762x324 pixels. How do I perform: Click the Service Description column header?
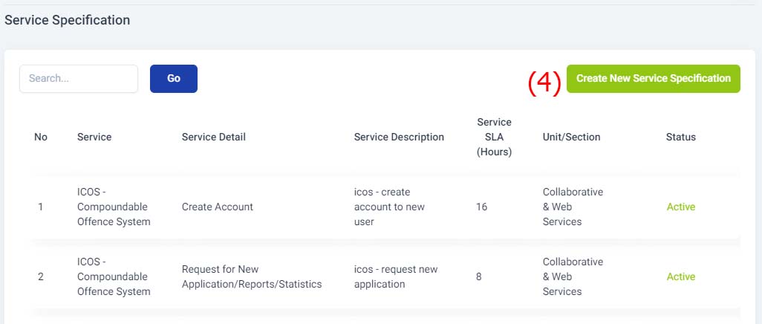point(399,137)
